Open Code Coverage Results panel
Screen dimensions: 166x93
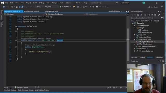pyautogui.click(x=25, y=90)
